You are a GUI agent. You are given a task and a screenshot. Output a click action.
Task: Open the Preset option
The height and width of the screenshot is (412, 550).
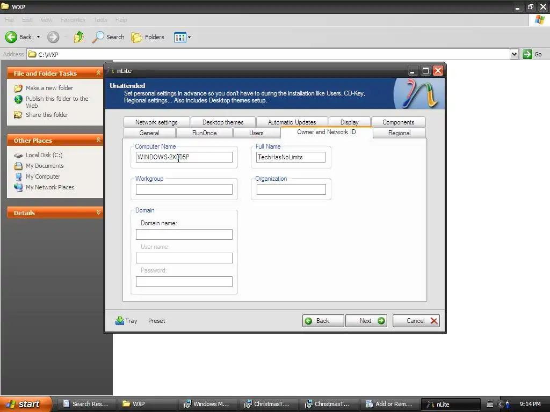pyautogui.click(x=156, y=321)
